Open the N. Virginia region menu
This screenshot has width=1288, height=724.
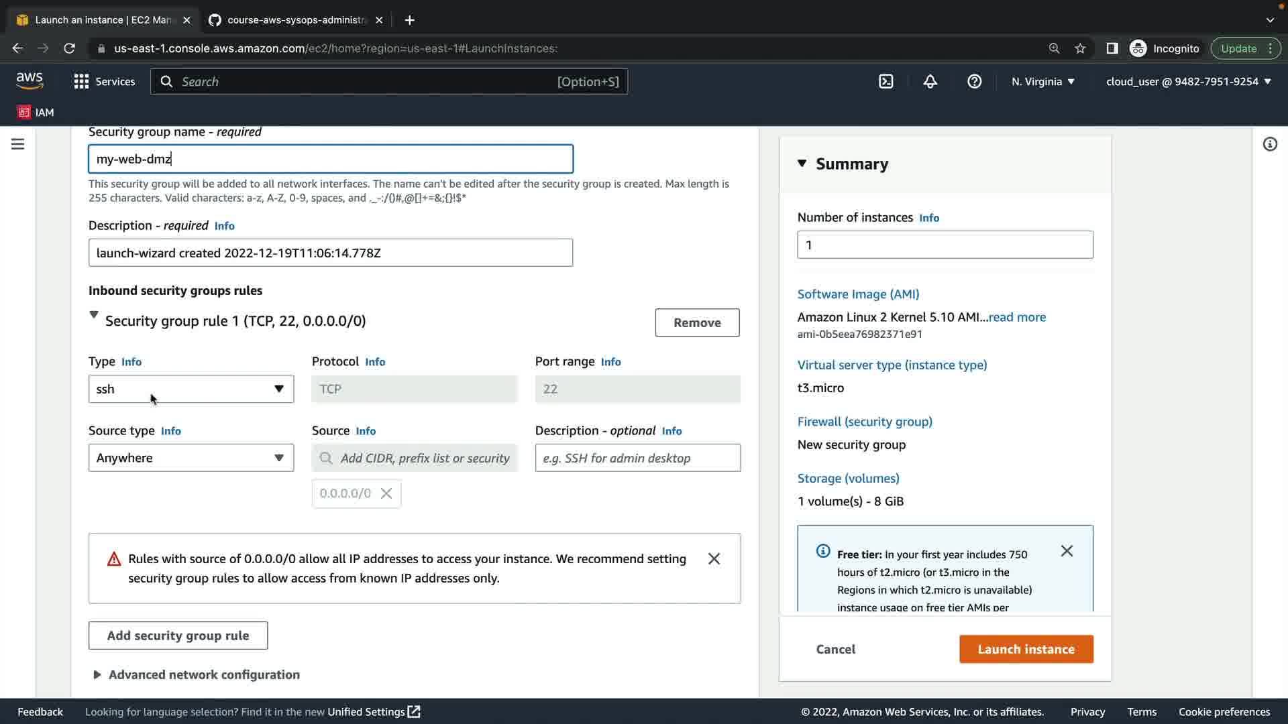1042,81
